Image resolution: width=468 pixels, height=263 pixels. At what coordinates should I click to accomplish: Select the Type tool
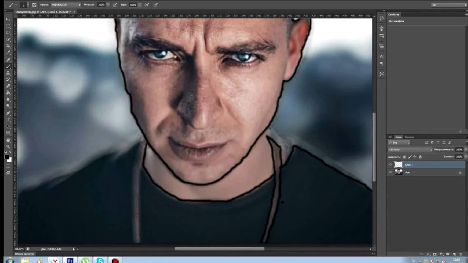8,119
